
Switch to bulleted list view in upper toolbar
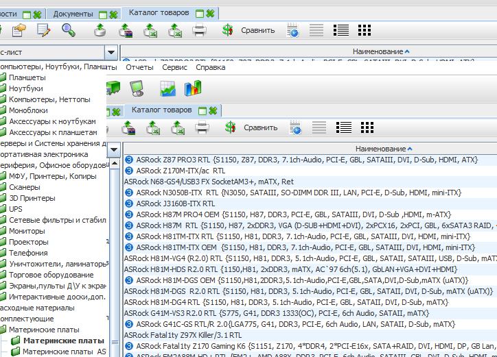(x=341, y=30)
